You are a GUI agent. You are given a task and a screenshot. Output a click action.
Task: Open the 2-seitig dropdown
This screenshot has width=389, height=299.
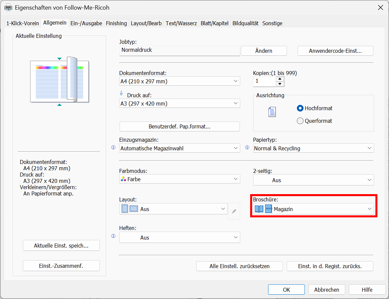[x=313, y=180]
